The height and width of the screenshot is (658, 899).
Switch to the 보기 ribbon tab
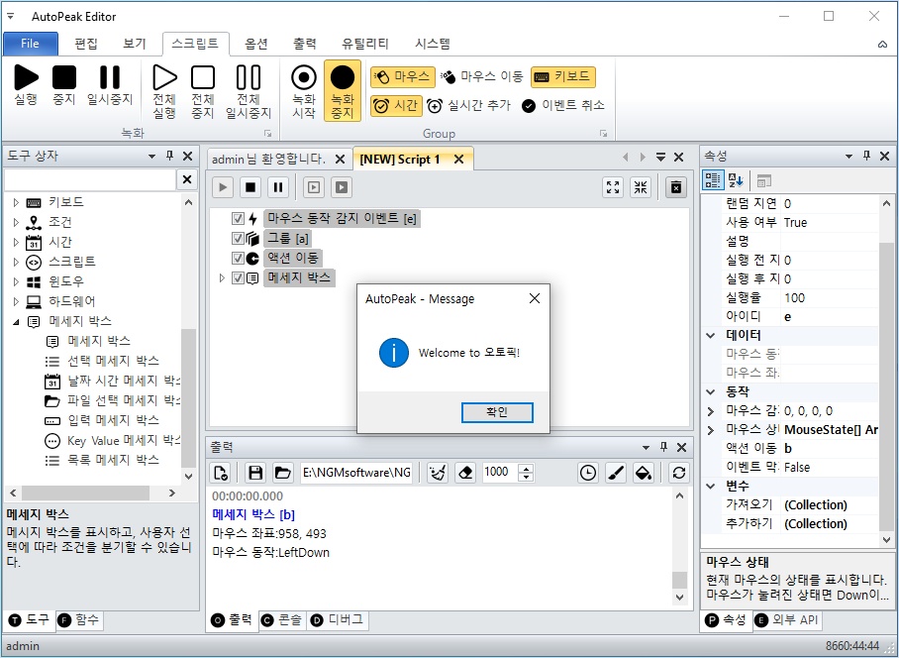[135, 44]
